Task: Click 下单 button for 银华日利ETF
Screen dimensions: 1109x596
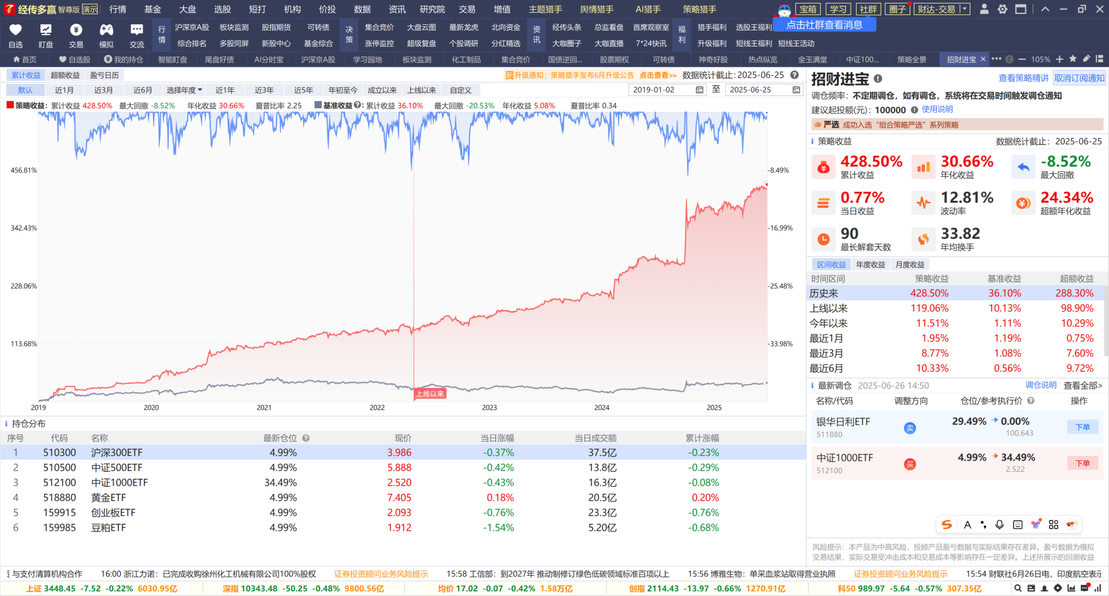Action: (x=1082, y=427)
